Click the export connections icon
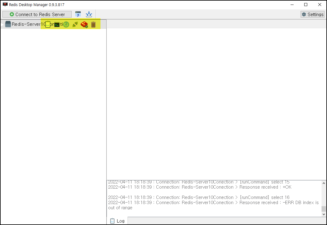The height and width of the screenshot is (225, 327). pyautogui.click(x=89, y=14)
